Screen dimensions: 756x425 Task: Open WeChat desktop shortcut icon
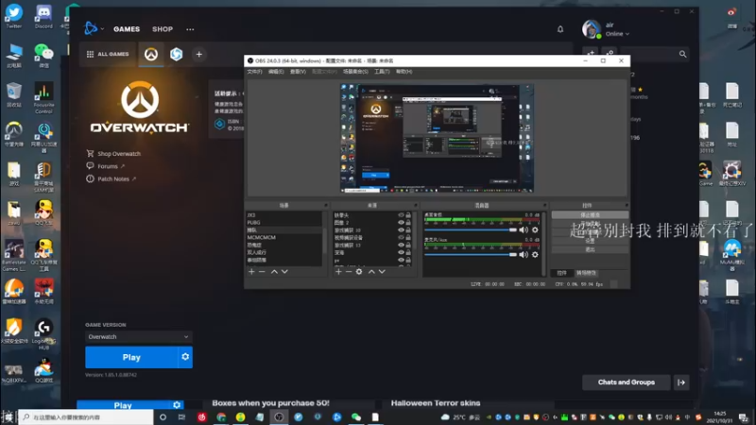click(x=43, y=56)
